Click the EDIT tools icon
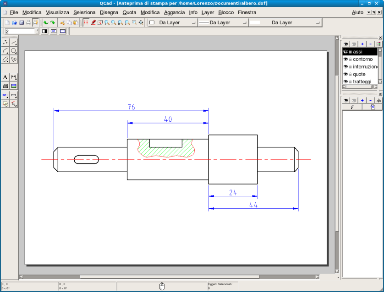Screen dimensions: 384x292 coord(5,95)
